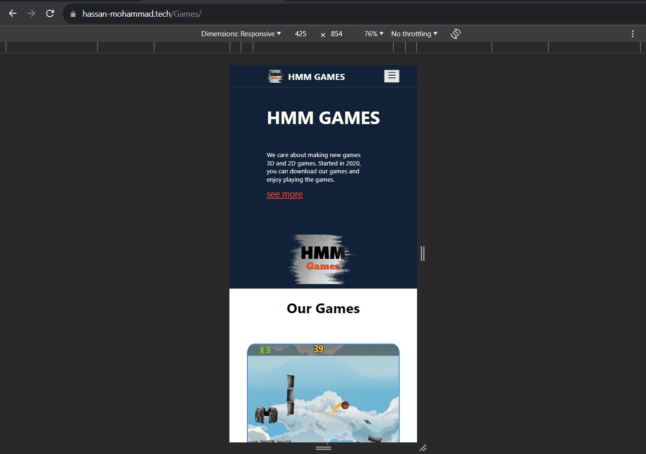This screenshot has width=646, height=454.
Task: Open the Dimensions: Responsive dropdown
Action: [241, 33]
